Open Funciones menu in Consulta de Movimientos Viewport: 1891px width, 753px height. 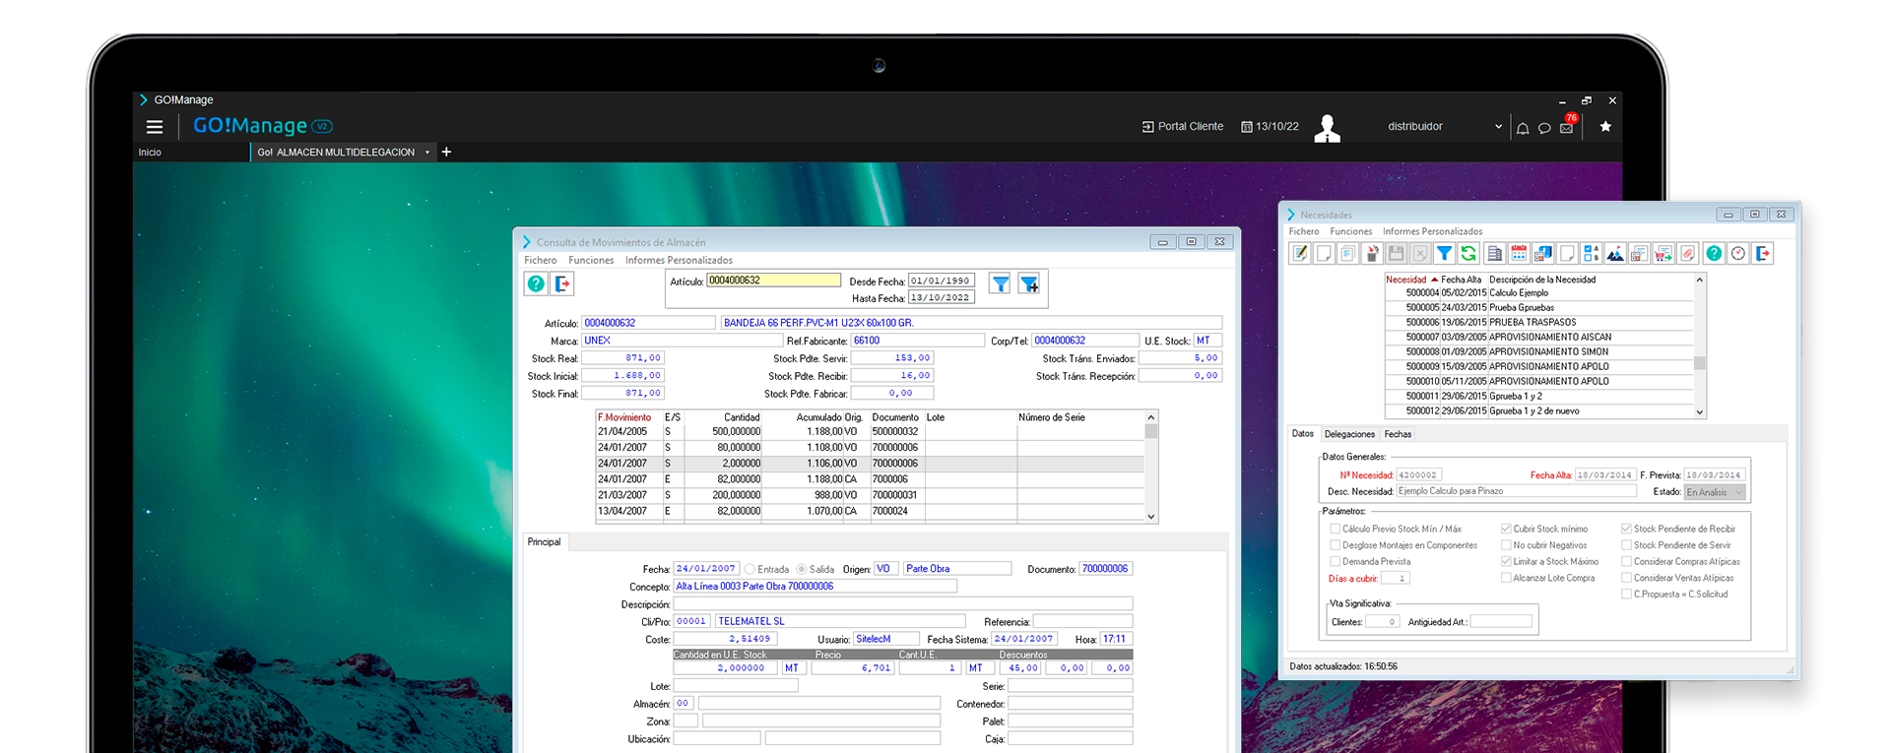(591, 261)
